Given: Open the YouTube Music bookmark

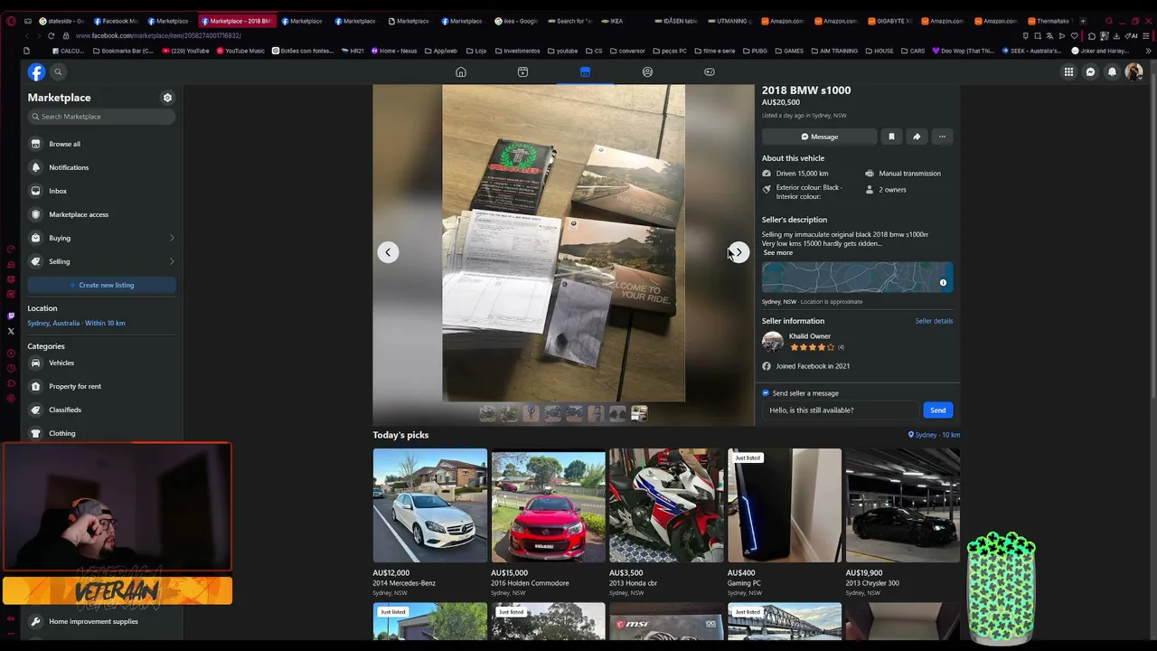Looking at the screenshot, I should [x=241, y=51].
